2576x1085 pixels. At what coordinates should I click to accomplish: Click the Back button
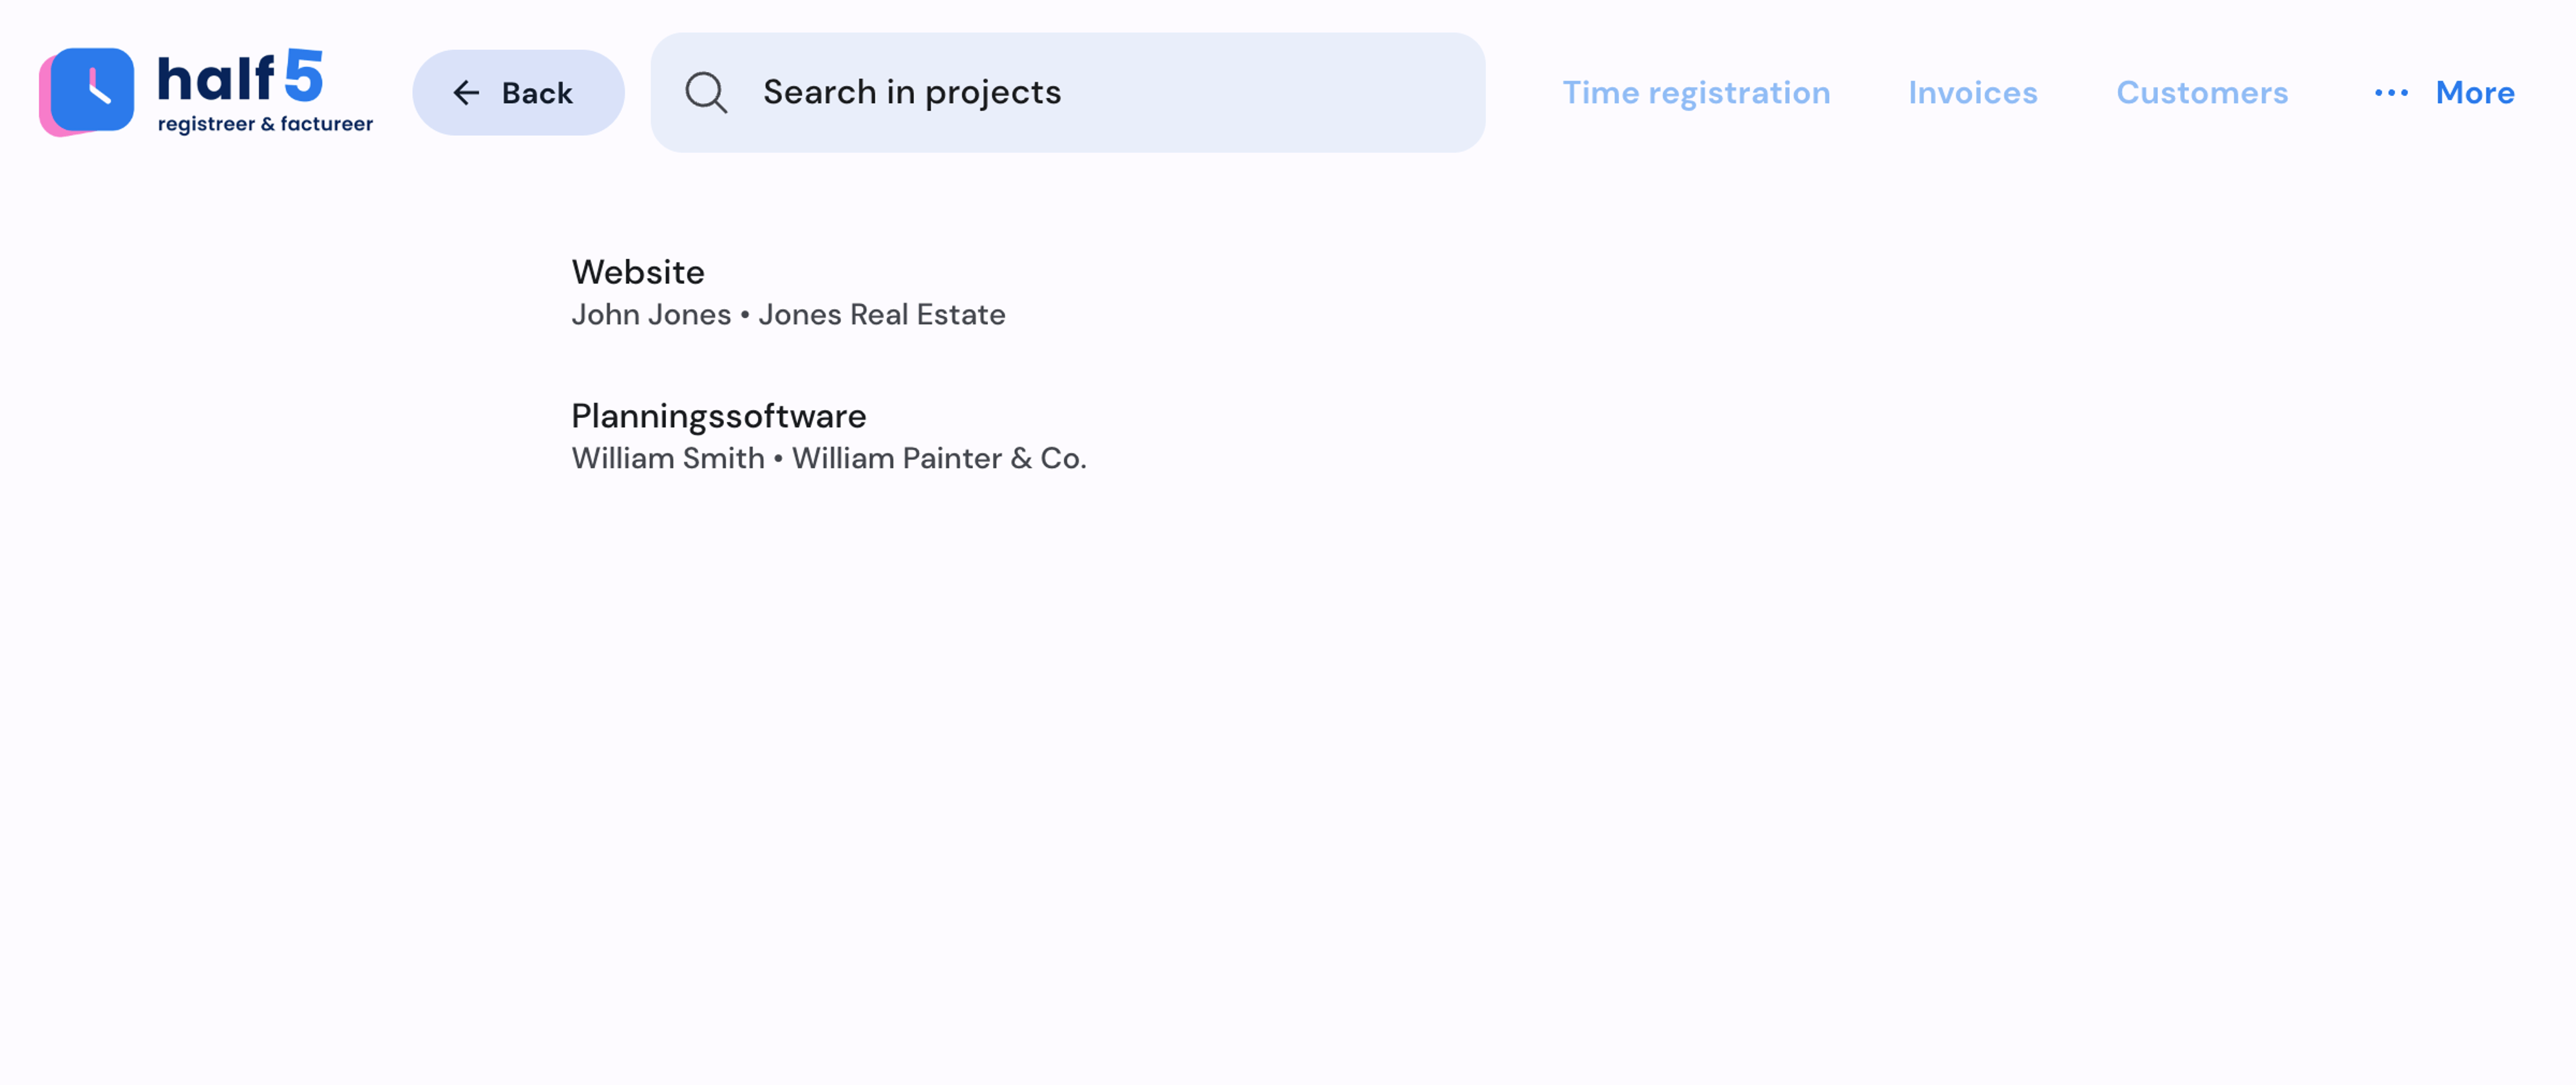coord(518,92)
